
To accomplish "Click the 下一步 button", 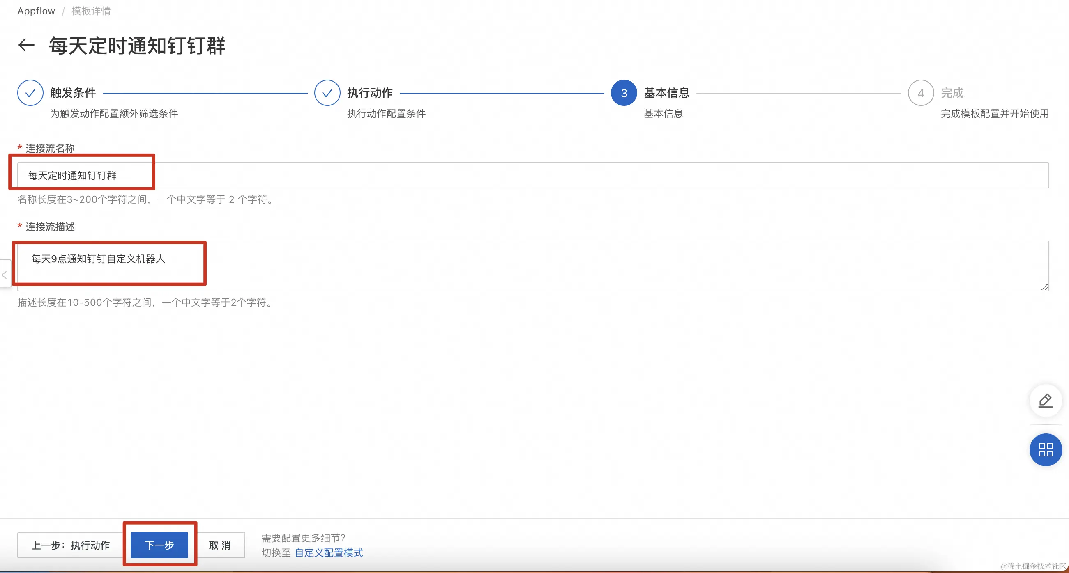I will pos(159,545).
